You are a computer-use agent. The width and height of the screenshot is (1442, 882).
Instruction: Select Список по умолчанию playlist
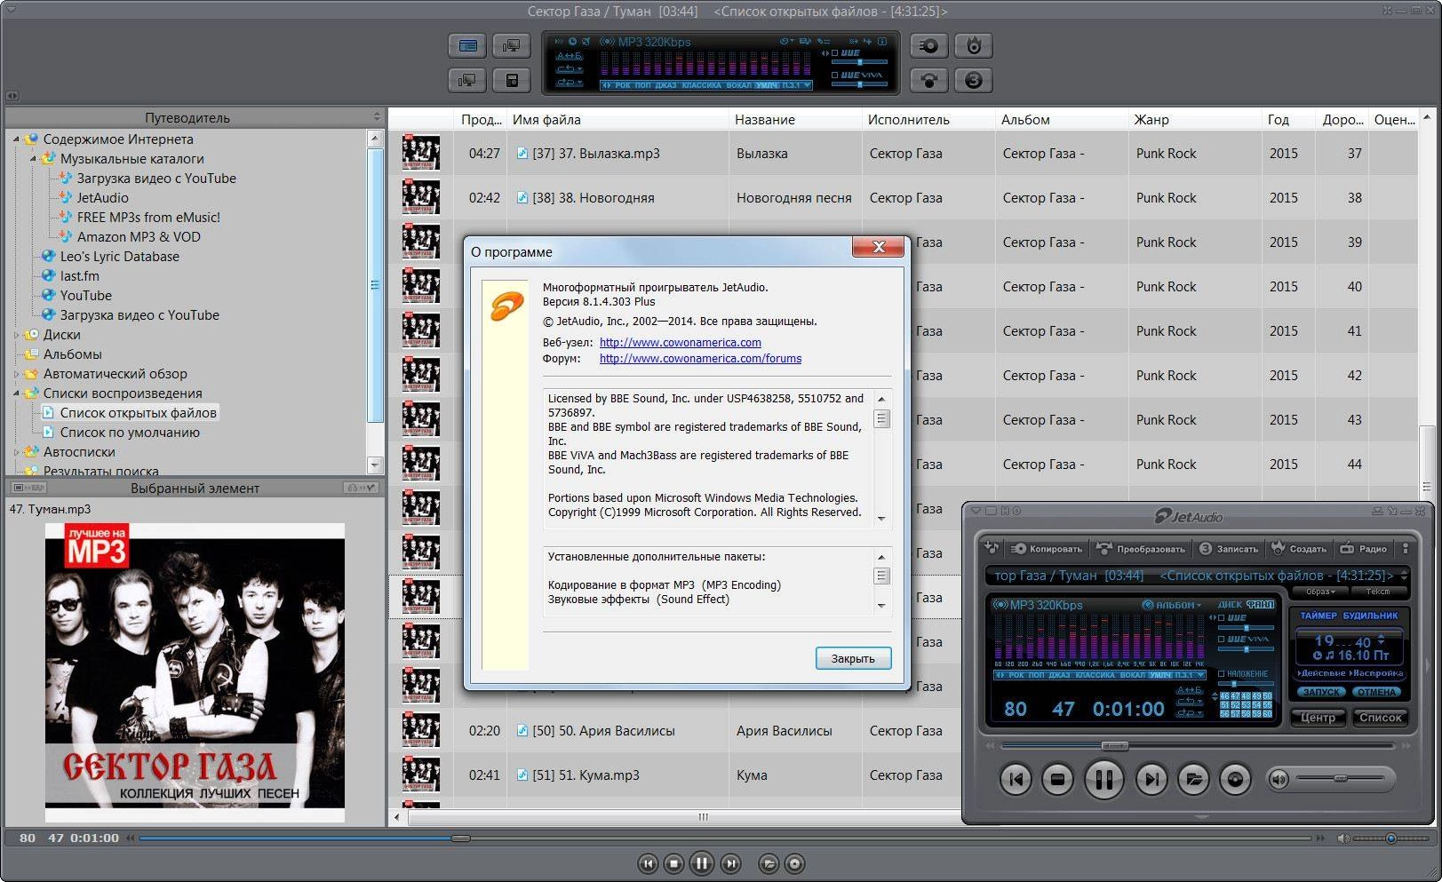pos(130,433)
